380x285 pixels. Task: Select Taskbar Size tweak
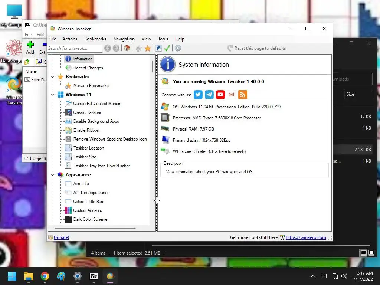[85, 157]
